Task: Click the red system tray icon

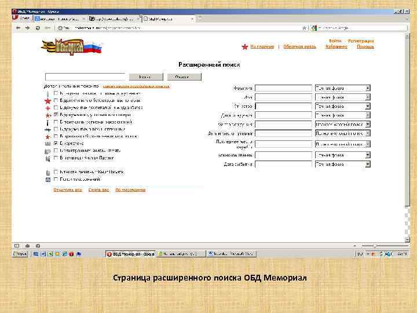Action: coord(373,254)
